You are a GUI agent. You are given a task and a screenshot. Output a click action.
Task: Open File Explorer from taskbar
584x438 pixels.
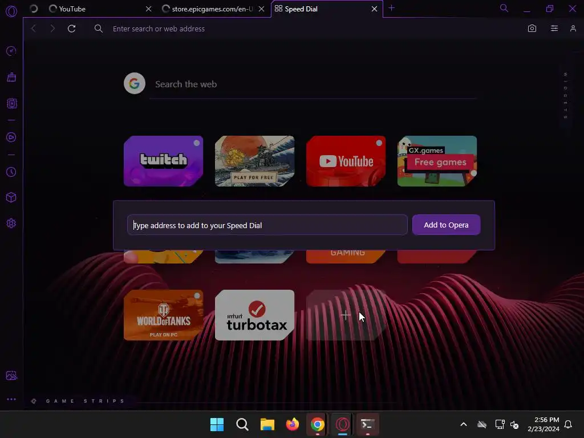267,424
